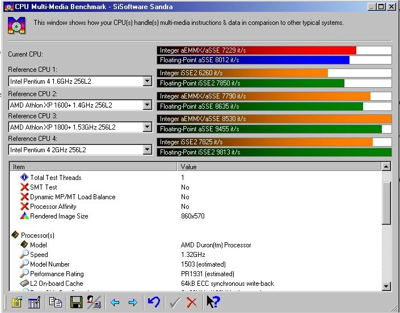400x313 pixels.
Task: Click the context help question pointer icon
Action: pos(212,302)
